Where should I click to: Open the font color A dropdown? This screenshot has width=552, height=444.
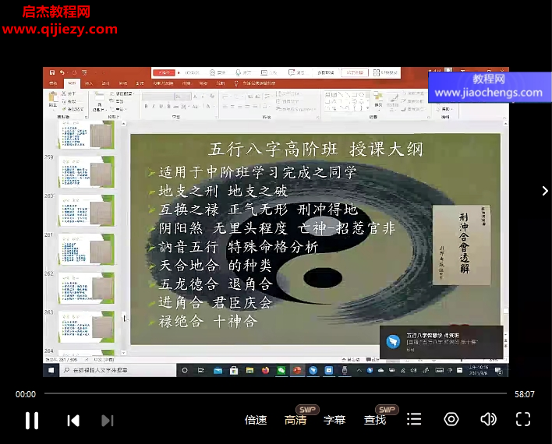click(x=210, y=106)
